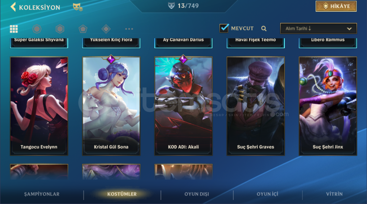The width and height of the screenshot is (367, 204).
Task: Click the sort dropdown chevron arrow
Action: [x=349, y=29]
